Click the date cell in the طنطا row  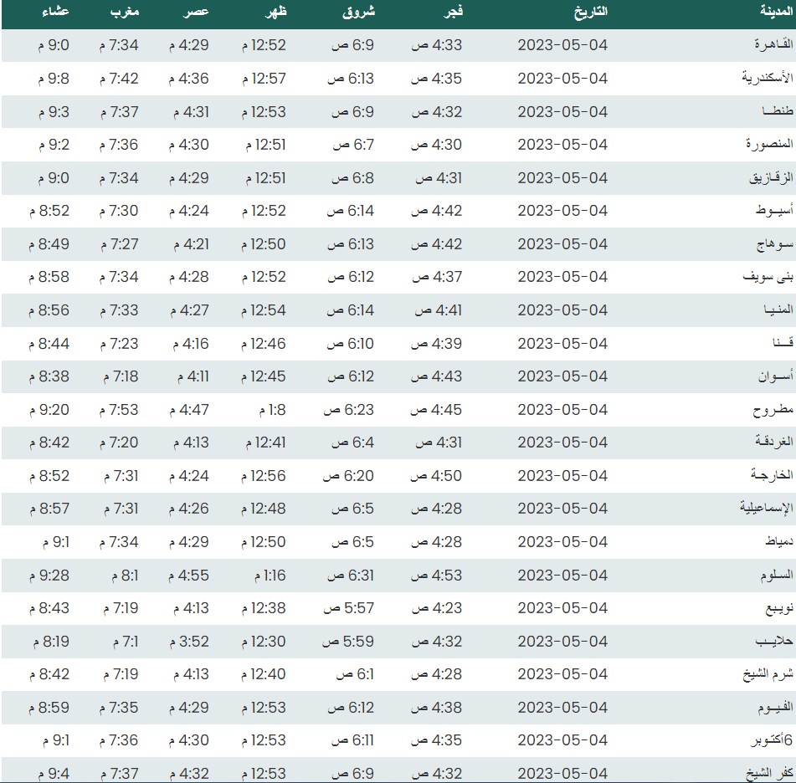(562, 112)
